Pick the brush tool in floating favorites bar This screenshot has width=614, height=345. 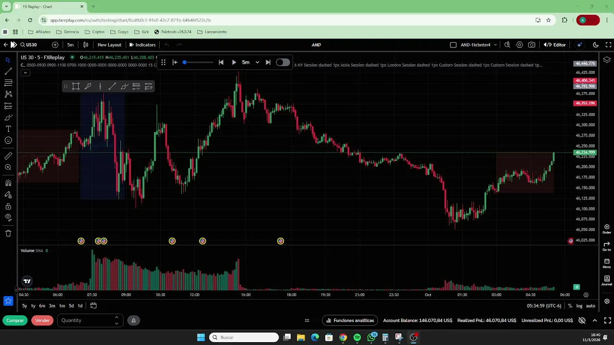pyautogui.click(x=124, y=86)
